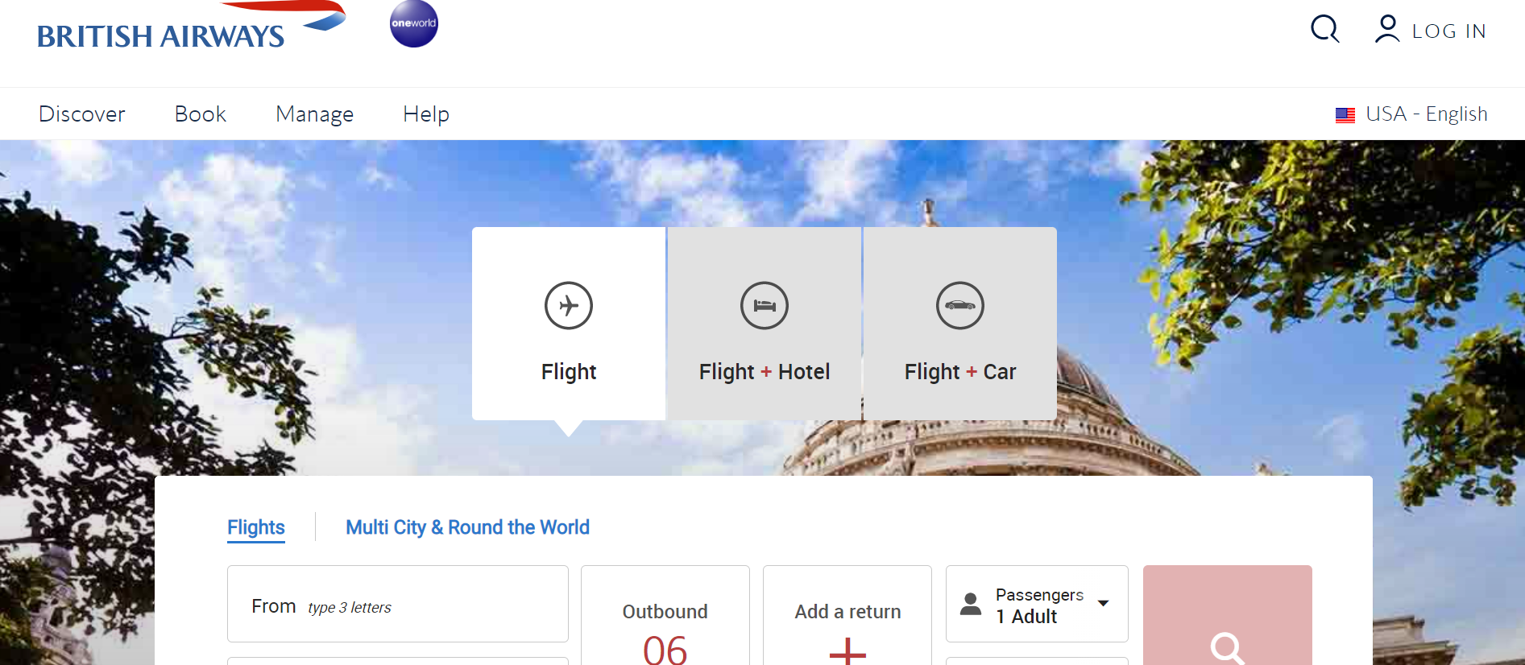Image resolution: width=1525 pixels, height=665 pixels.
Task: Open the Discover menu
Action: (x=82, y=114)
